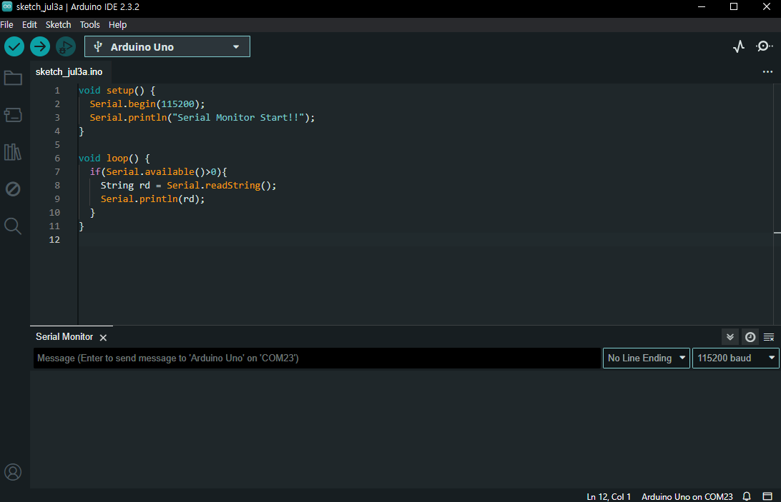Start the debugger with the Debug icon
The height and width of the screenshot is (502, 781).
pyautogui.click(x=65, y=46)
